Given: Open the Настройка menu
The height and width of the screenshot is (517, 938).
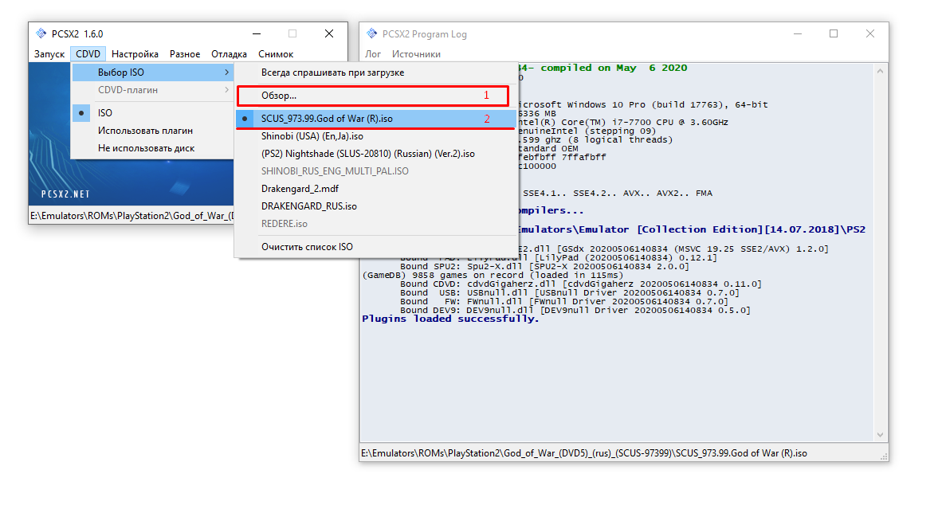Looking at the screenshot, I should [x=135, y=54].
